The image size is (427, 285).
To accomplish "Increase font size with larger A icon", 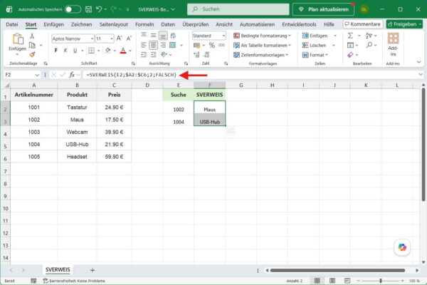I will [x=120, y=38].
